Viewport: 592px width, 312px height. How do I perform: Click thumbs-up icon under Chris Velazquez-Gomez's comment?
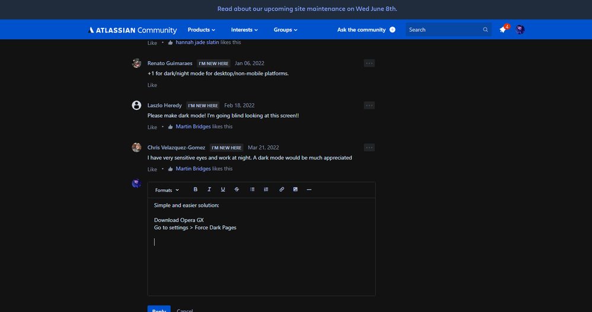pos(170,169)
